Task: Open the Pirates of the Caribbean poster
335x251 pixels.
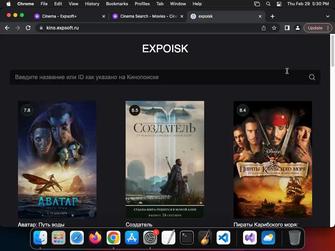Action: pos(273,159)
